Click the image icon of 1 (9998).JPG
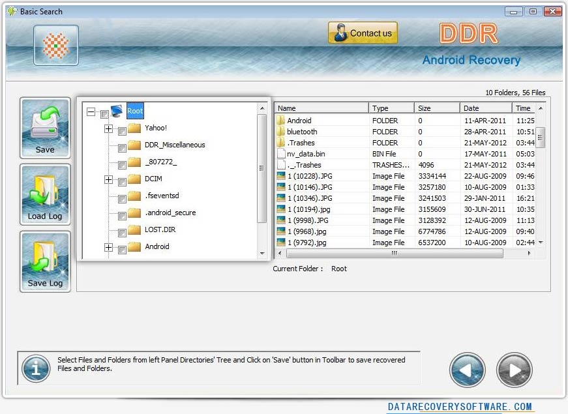The height and width of the screenshot is (414, 568). 281,220
